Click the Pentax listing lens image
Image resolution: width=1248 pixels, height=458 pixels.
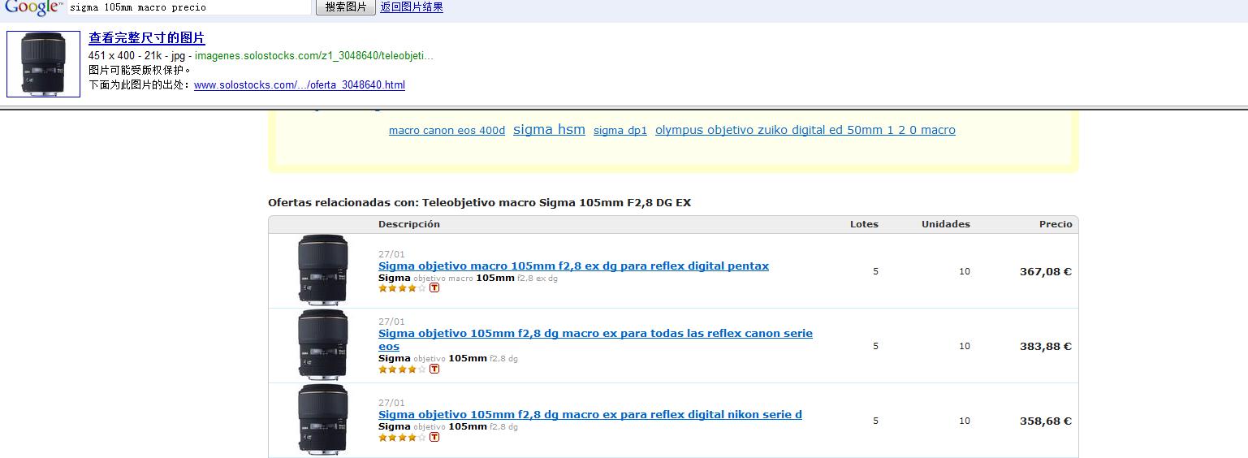click(322, 269)
